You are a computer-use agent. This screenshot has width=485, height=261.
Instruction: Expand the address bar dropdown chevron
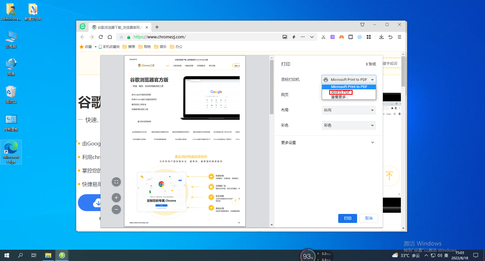tap(312, 37)
